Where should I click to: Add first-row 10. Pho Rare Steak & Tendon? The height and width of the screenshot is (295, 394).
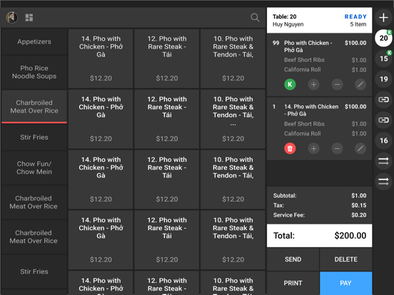click(x=233, y=58)
